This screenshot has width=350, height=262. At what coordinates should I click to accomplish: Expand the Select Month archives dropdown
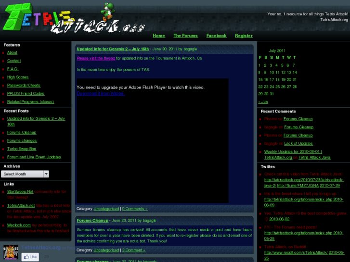click(x=25, y=174)
